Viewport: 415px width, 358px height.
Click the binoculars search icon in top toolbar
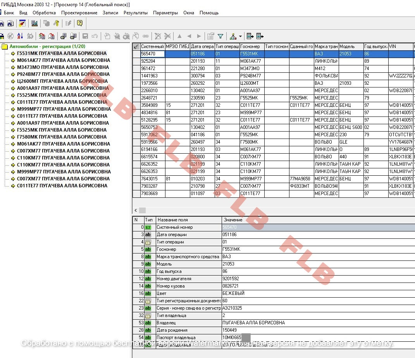click(10, 23)
